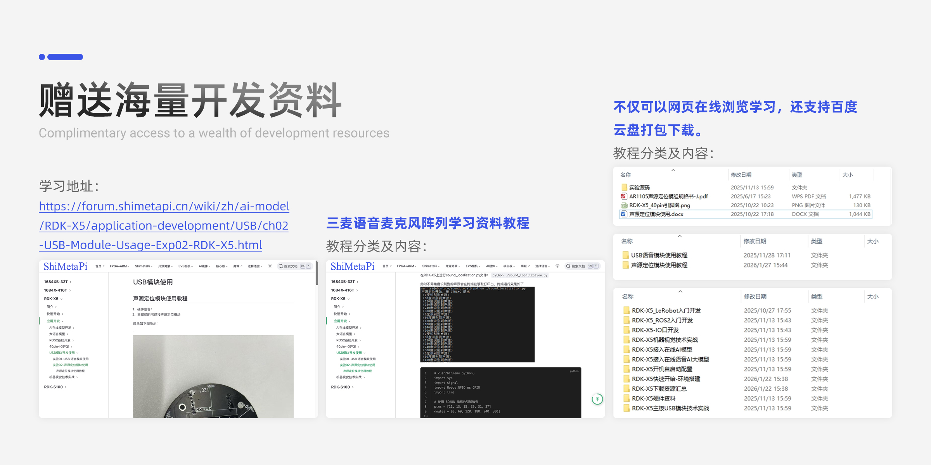Toggle light theme sun icon on USB模块使用 page

click(x=270, y=266)
